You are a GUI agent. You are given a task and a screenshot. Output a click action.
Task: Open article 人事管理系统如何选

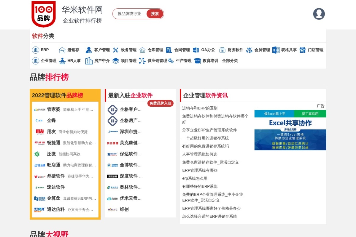click(x=200, y=154)
